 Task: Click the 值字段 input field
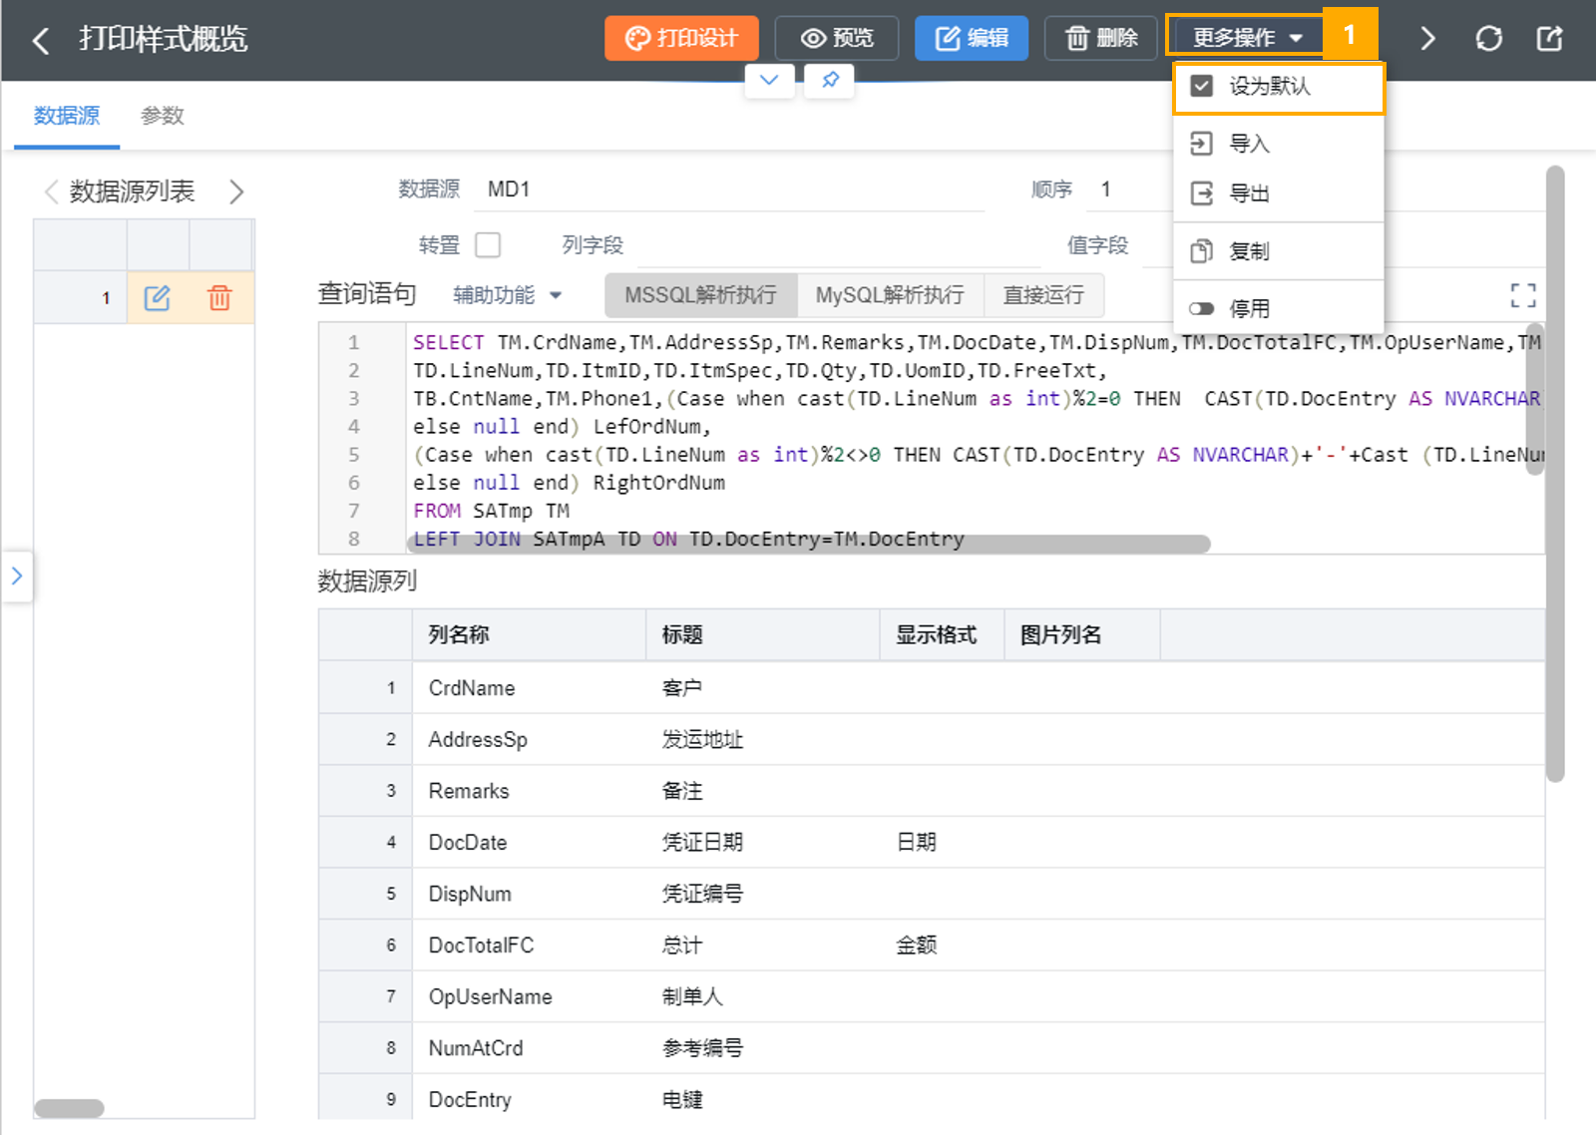[1157, 245]
